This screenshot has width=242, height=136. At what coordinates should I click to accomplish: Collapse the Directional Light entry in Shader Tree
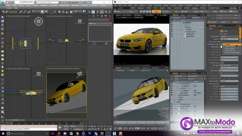tap(176, 104)
